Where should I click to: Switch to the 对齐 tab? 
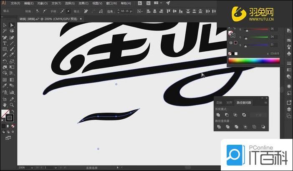click(229, 102)
